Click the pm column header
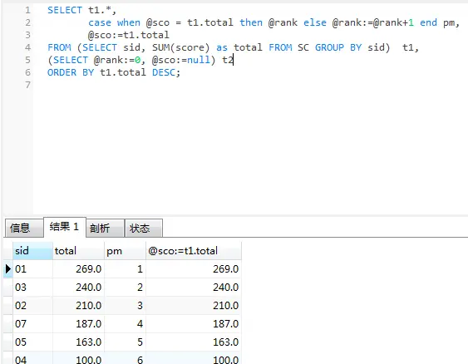 (x=125, y=251)
